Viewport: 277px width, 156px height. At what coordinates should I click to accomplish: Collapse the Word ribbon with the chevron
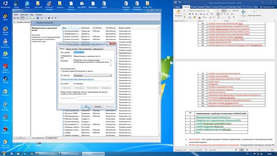tap(275, 21)
